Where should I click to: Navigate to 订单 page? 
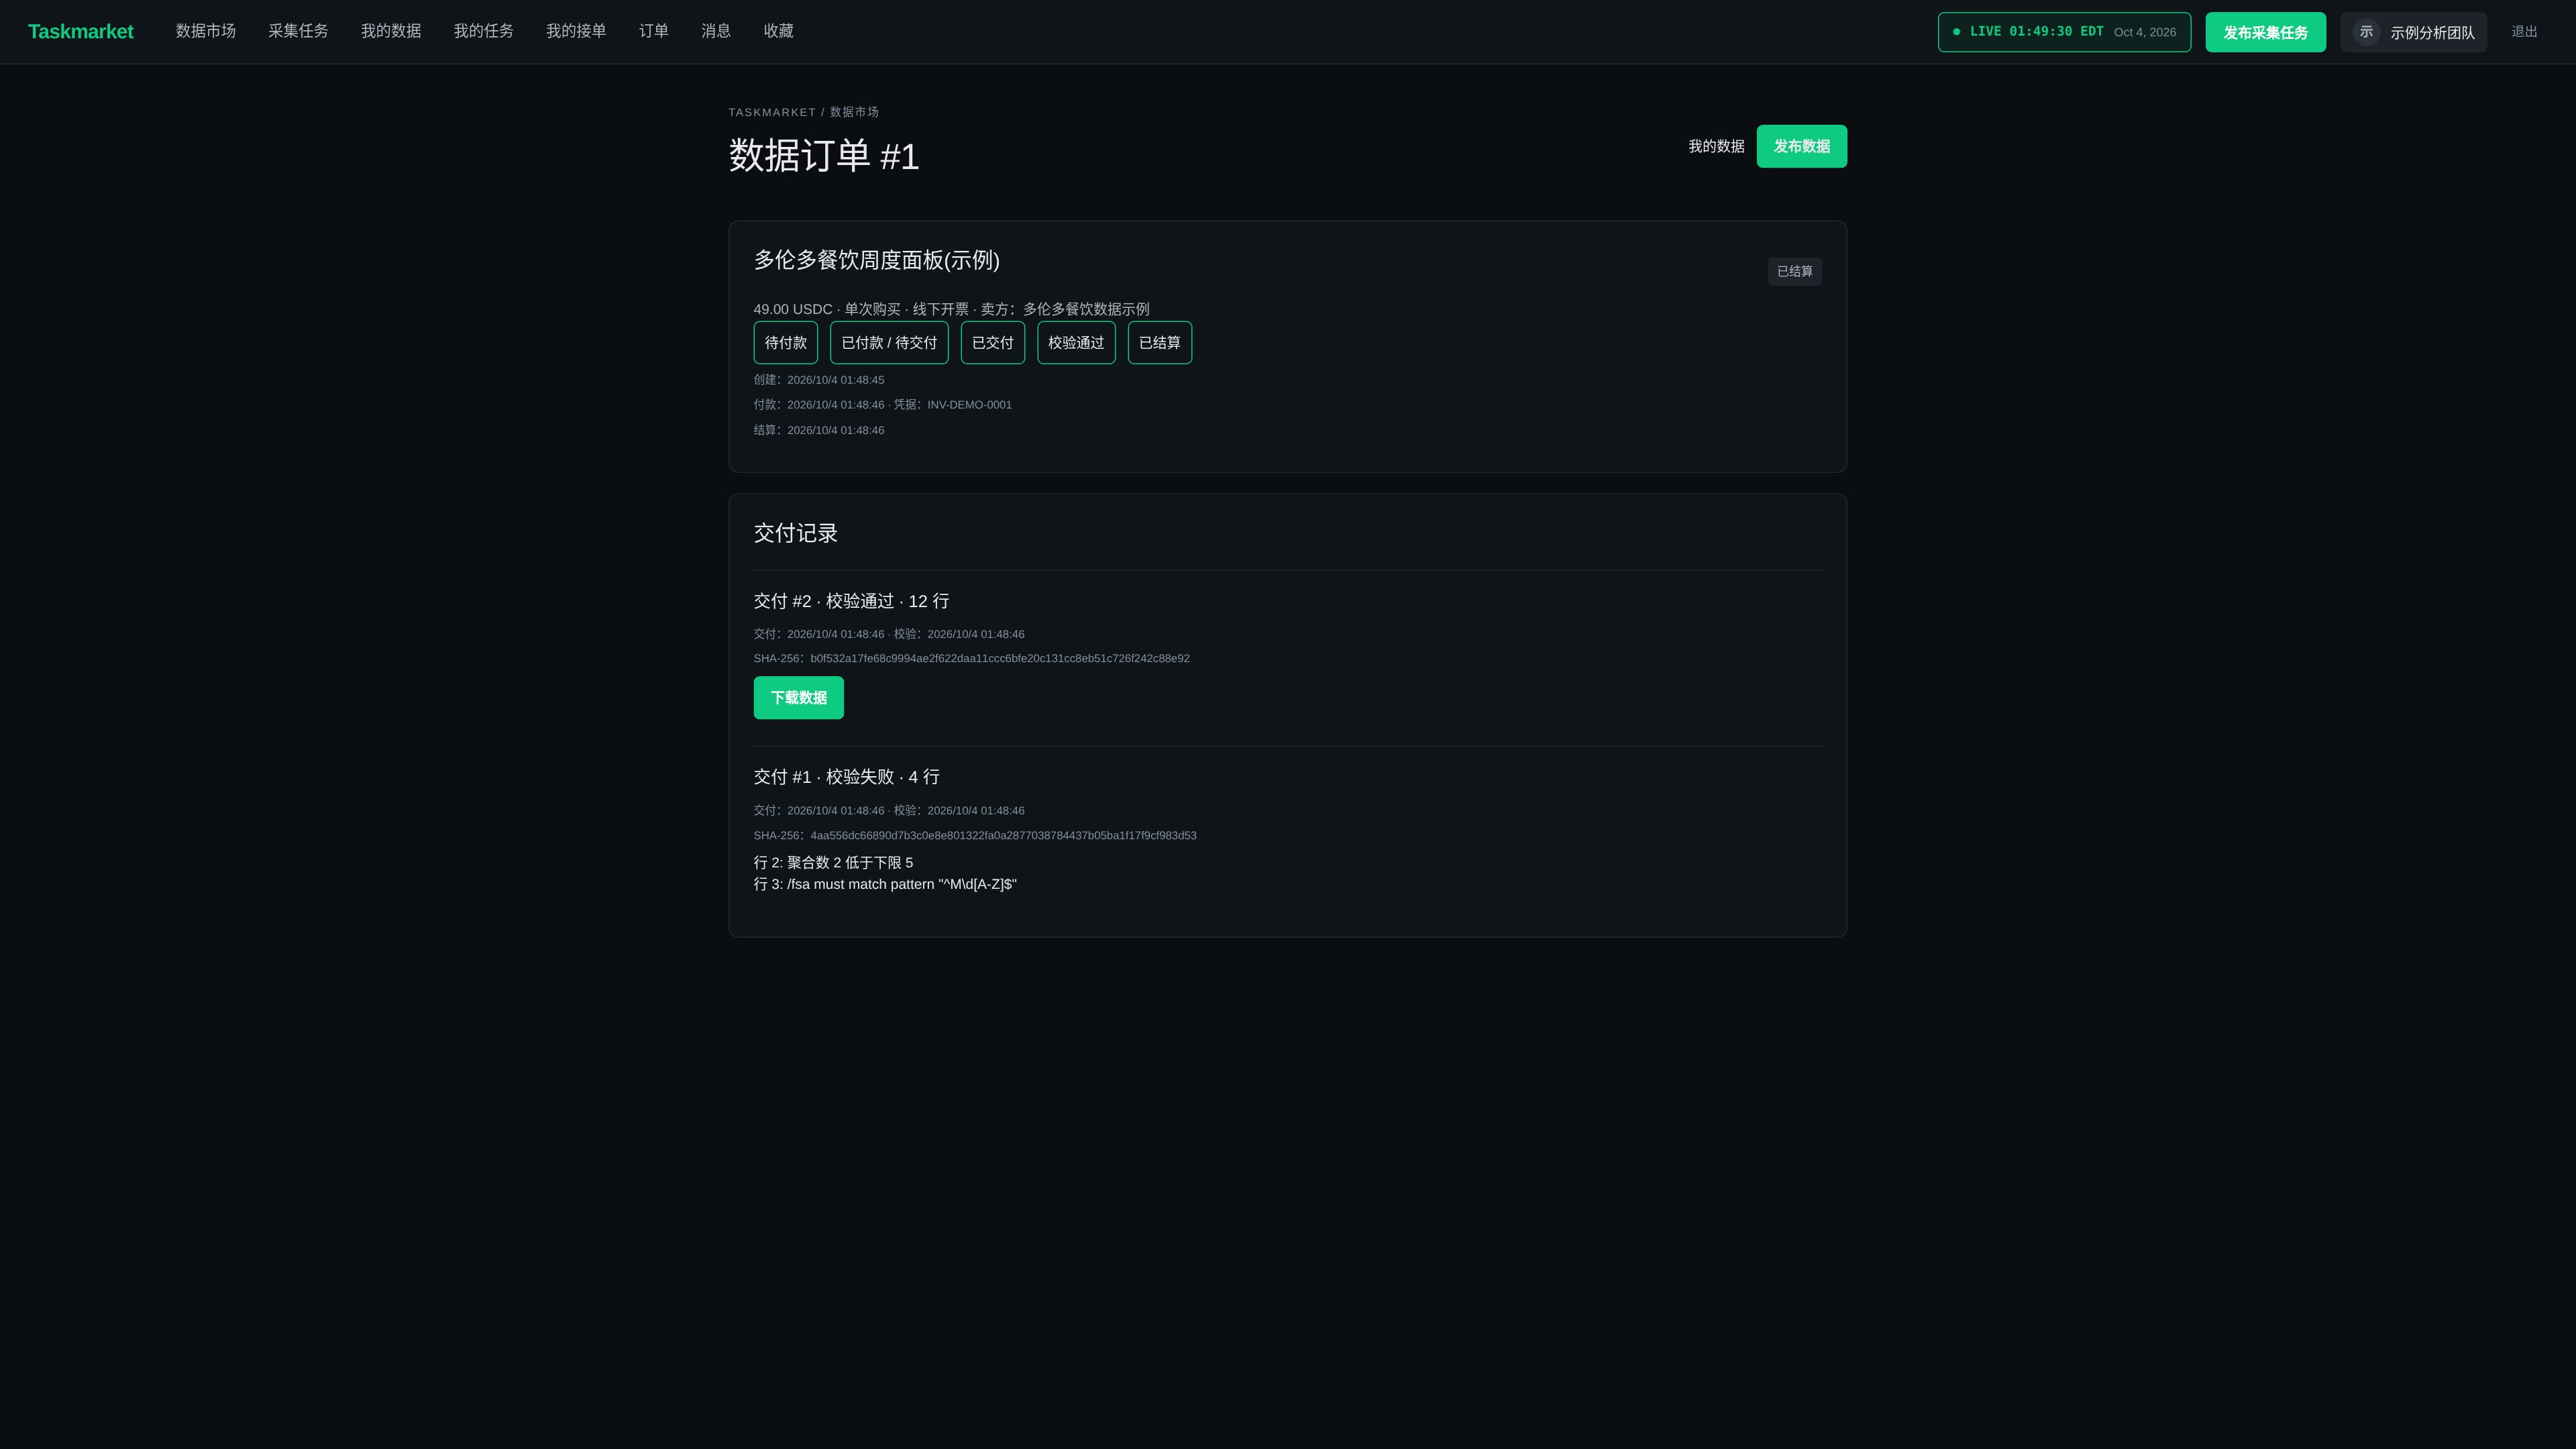[654, 31]
